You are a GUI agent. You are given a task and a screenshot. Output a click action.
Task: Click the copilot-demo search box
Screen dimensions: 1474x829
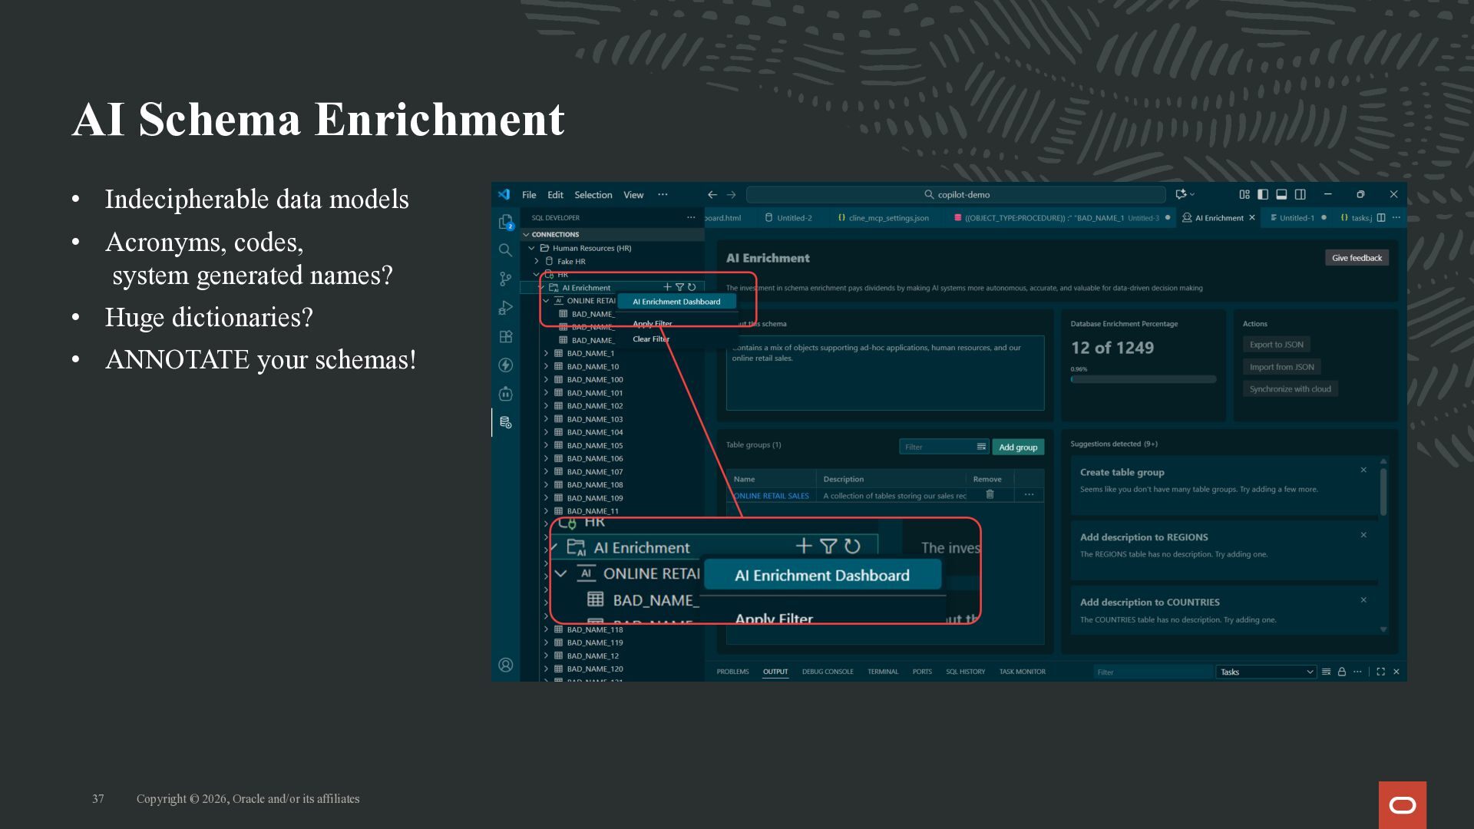(956, 195)
